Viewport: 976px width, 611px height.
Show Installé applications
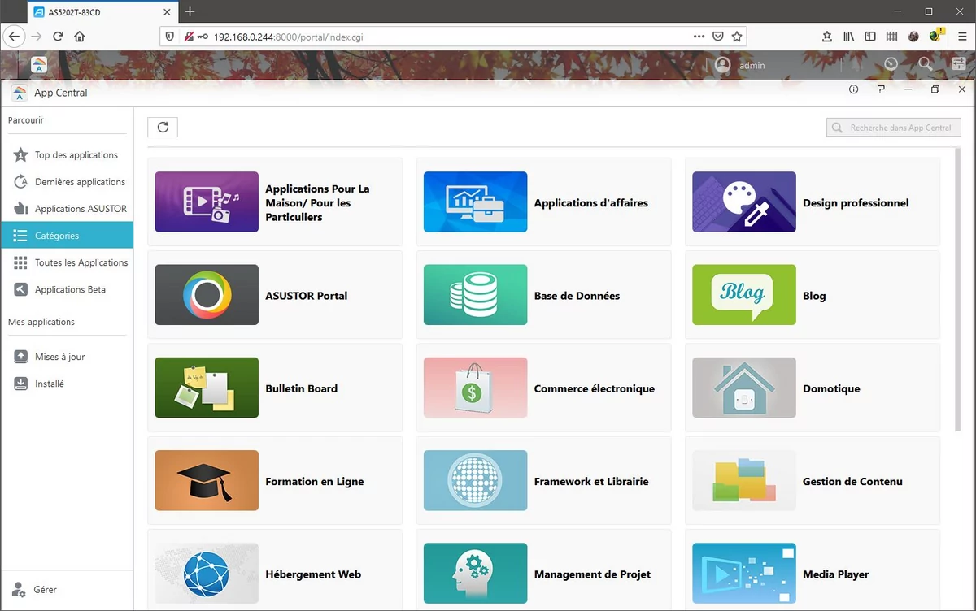pyautogui.click(x=67, y=383)
